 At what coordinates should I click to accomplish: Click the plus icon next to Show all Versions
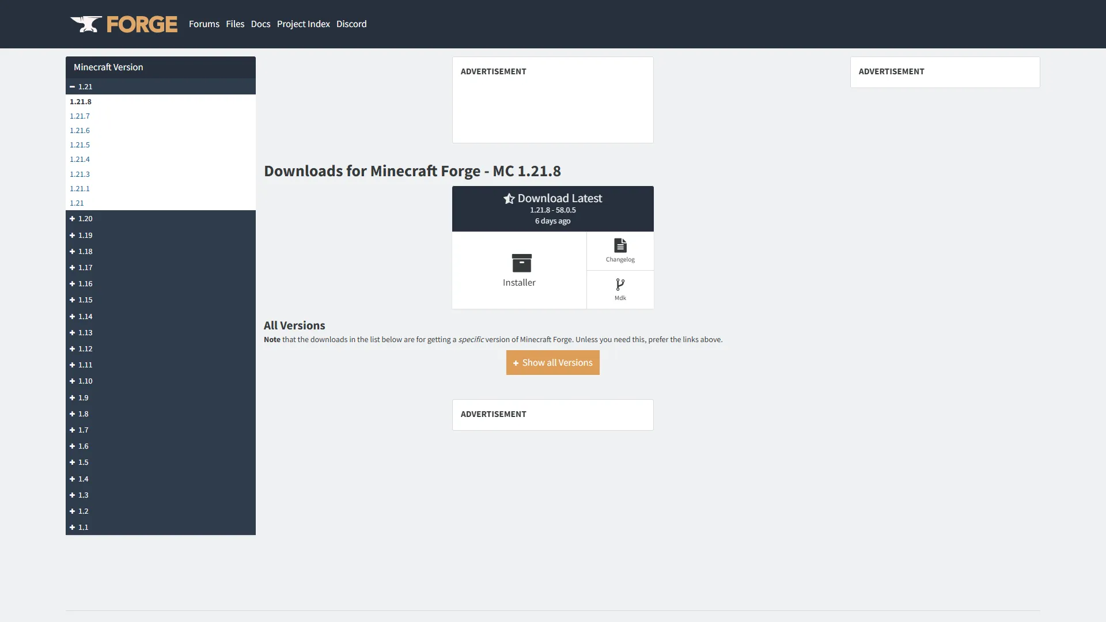click(x=516, y=363)
